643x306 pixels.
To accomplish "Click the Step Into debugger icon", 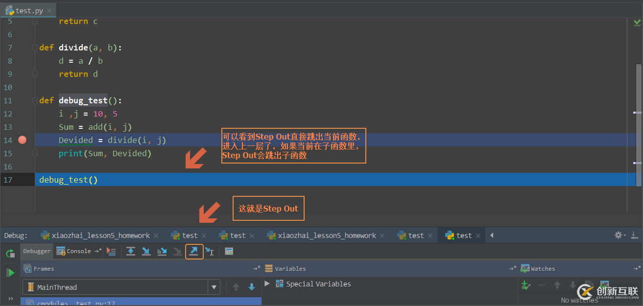I will pos(146,251).
